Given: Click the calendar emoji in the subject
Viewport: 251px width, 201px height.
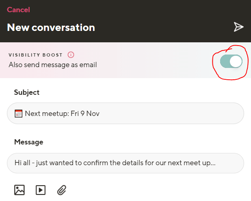Looking at the screenshot, I should [x=18, y=114].
